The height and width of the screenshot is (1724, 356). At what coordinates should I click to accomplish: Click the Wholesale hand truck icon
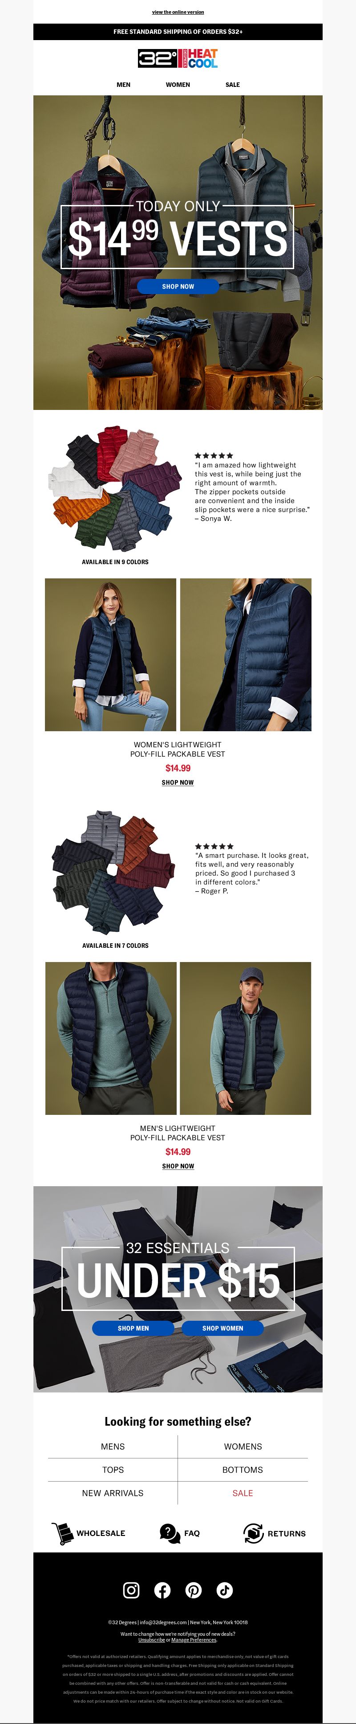tap(61, 1532)
